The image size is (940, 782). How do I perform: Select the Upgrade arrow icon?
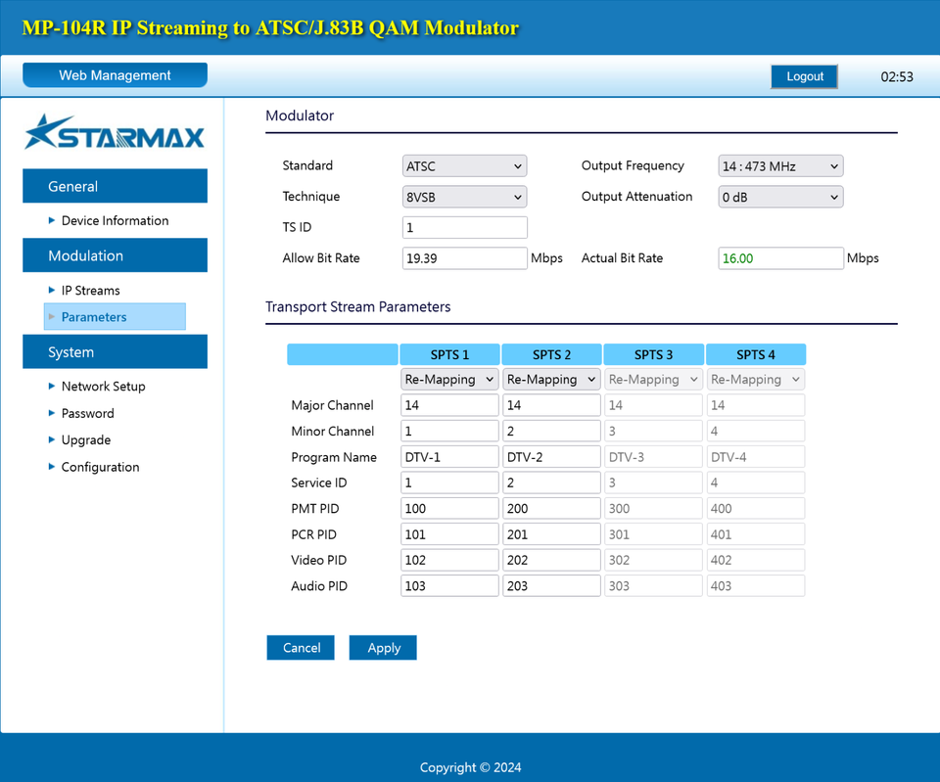pyautogui.click(x=52, y=439)
